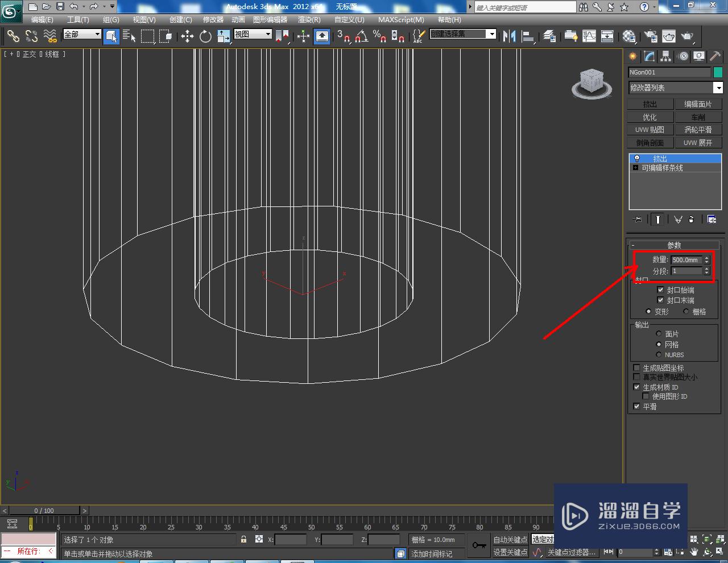Viewport: 728px width, 563px height.
Task: Toggle the 封口始端 checkbox
Action: tap(660, 290)
